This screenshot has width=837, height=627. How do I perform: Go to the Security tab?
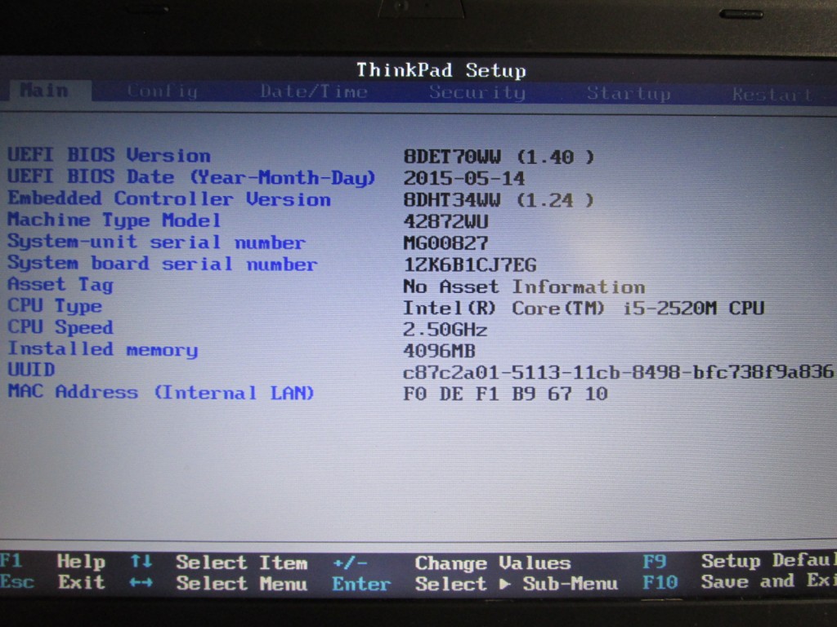(x=477, y=93)
